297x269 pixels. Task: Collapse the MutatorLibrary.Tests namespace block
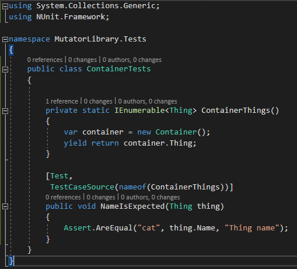5,40
